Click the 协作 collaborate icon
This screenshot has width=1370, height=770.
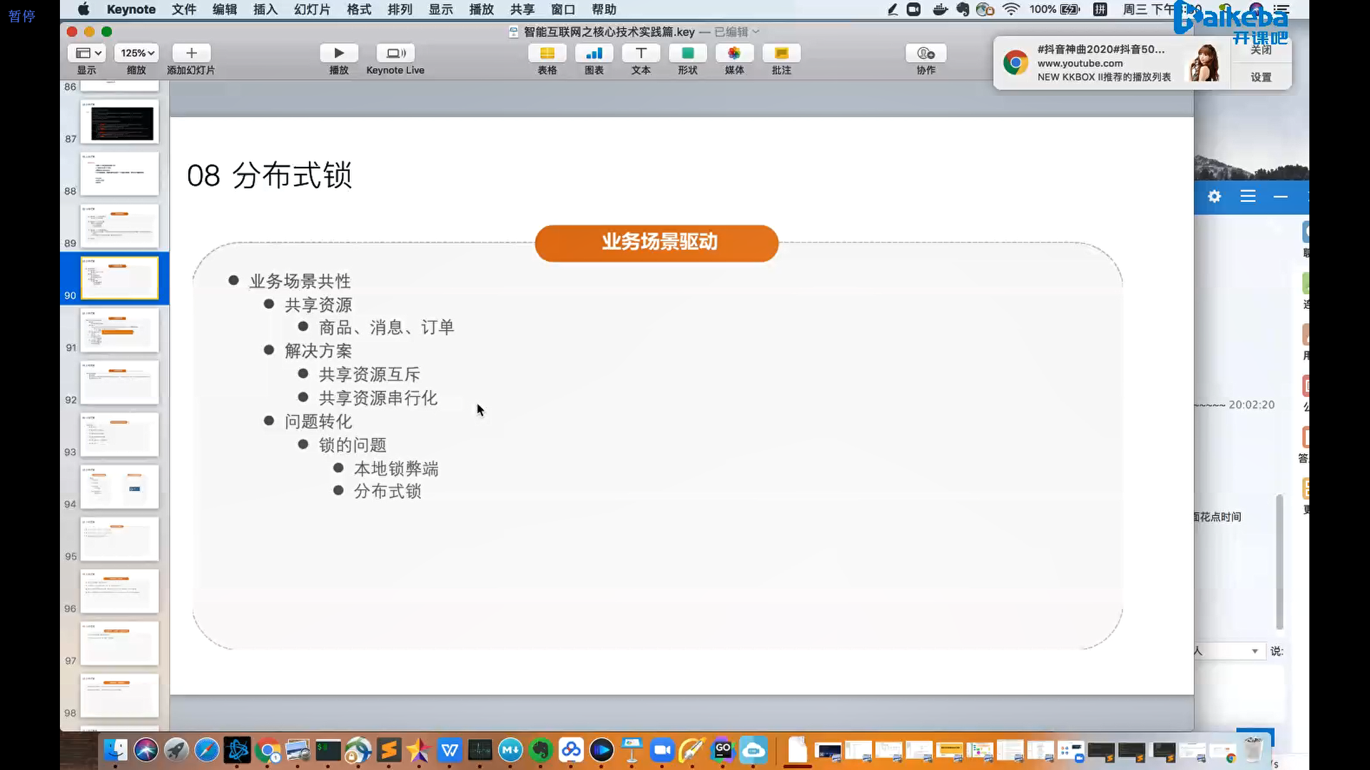(x=925, y=53)
